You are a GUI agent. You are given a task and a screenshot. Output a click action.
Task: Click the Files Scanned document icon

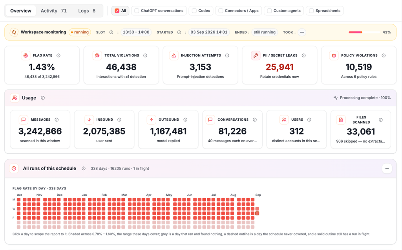point(341,120)
